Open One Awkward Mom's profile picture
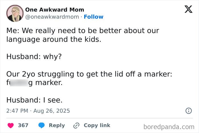This screenshot has width=199, height=133. tap(14, 13)
